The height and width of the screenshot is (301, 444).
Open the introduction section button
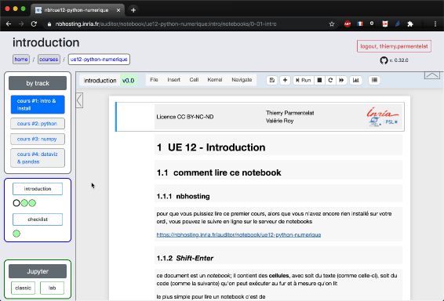click(38, 189)
